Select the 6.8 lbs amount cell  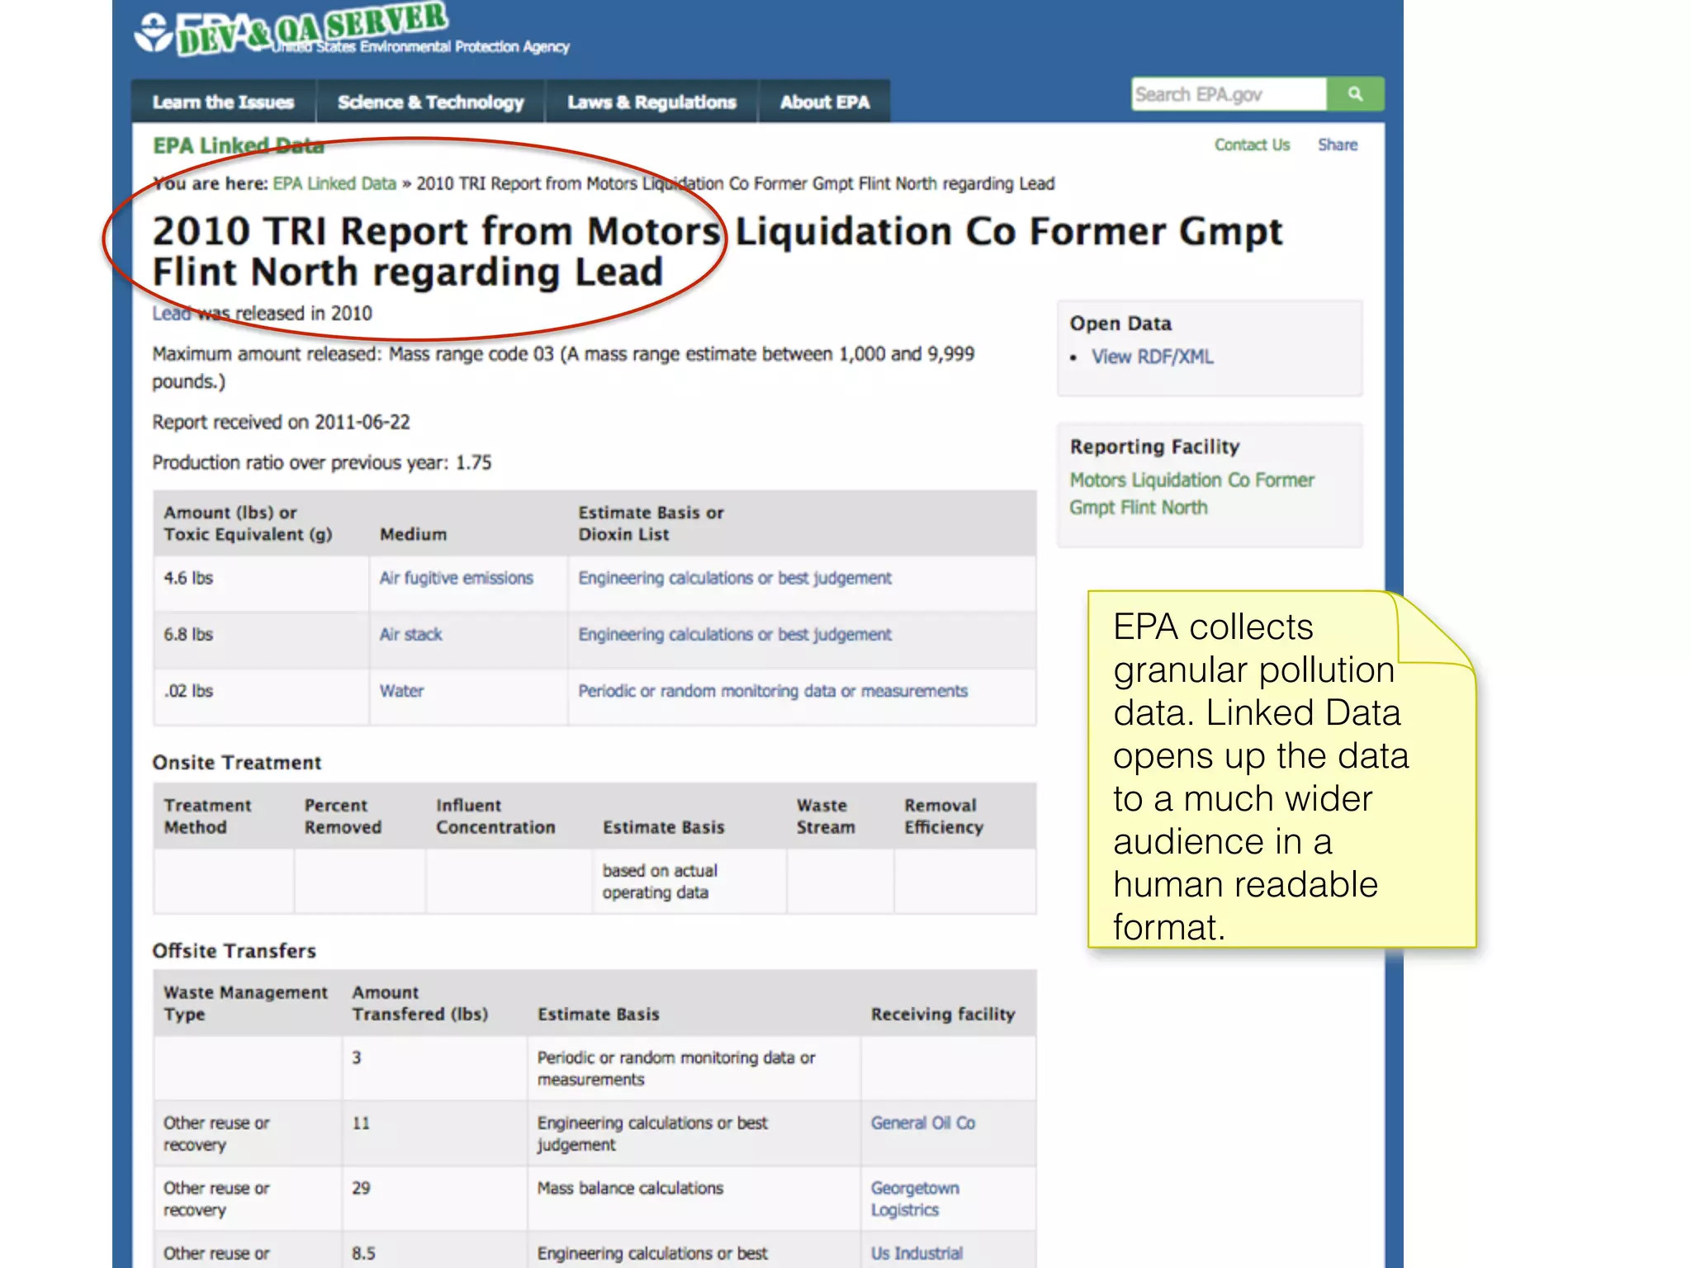click(x=261, y=641)
